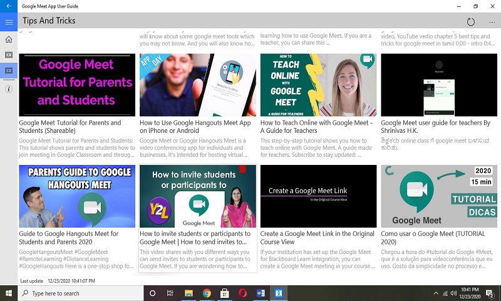Viewport: 501px width, 301px height.
Task: Click the Last update timestamp text
Action: click(x=58, y=281)
